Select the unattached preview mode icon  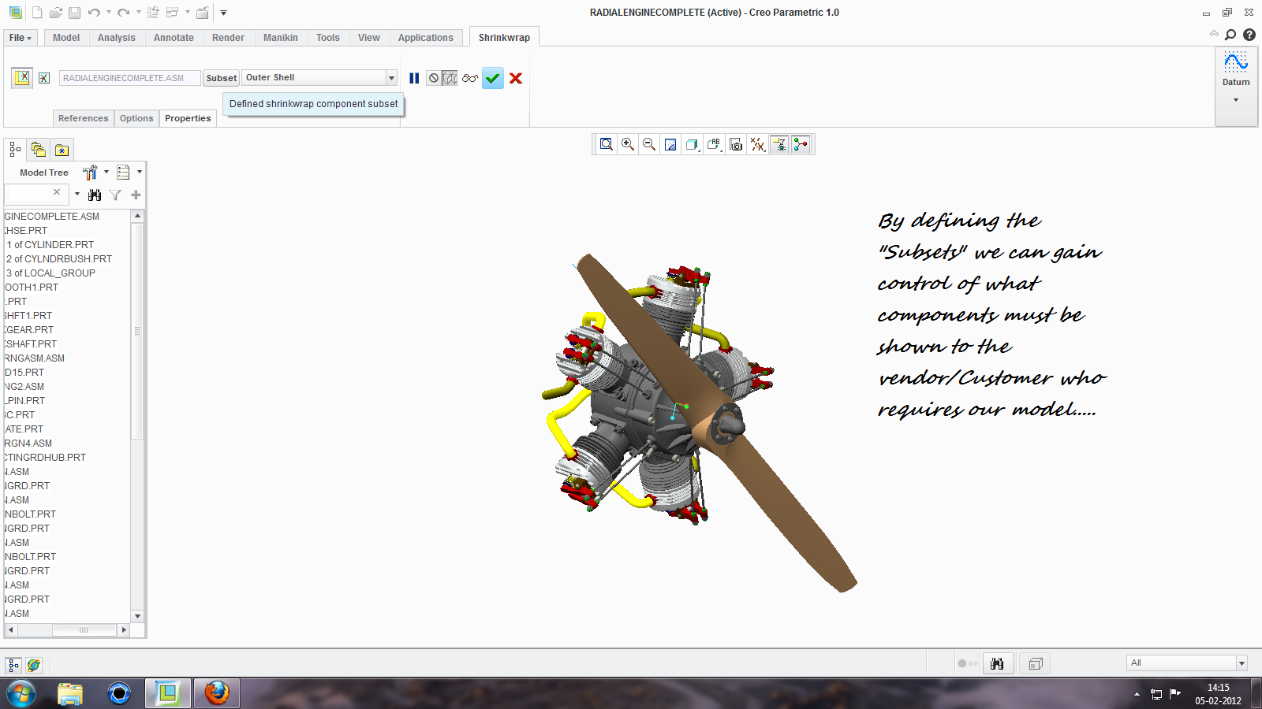coord(450,78)
